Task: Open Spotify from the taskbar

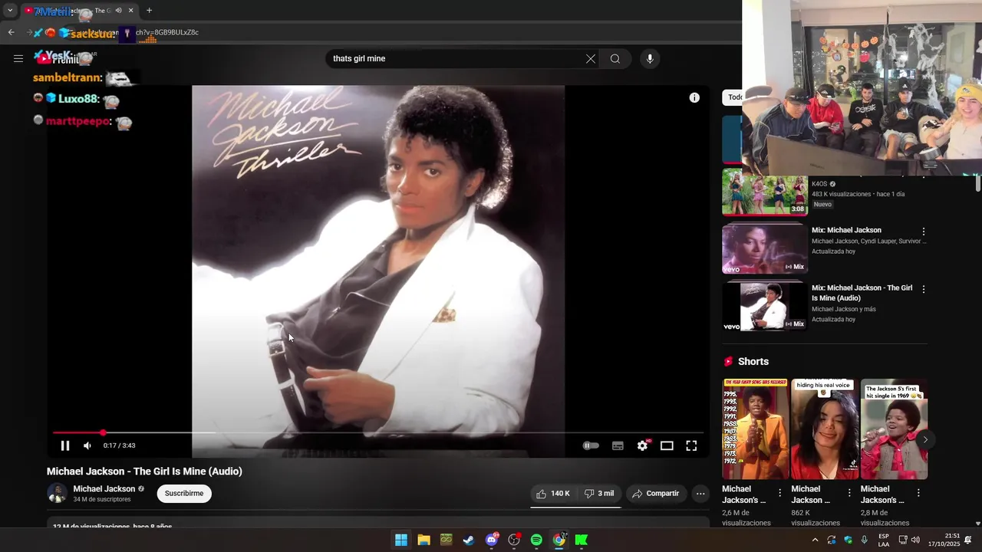Action: click(x=536, y=540)
